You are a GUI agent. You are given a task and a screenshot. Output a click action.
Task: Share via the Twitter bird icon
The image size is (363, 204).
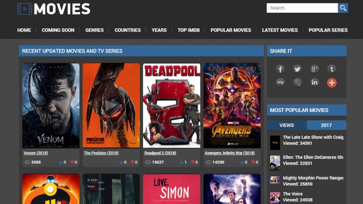point(297,69)
